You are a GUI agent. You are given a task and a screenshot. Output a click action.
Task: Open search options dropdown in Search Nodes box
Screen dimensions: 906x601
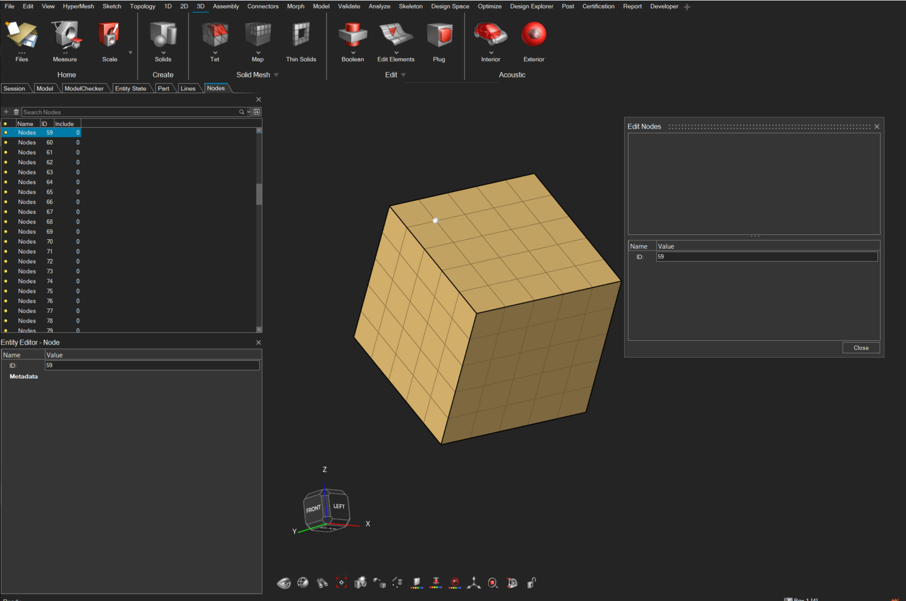tap(248, 112)
